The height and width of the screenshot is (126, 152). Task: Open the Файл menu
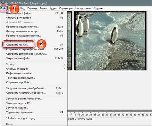tap(4, 8)
